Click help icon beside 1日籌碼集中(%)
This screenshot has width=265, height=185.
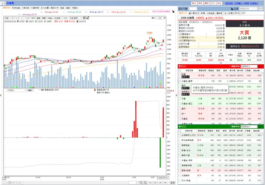pyautogui.click(x=206, y=37)
